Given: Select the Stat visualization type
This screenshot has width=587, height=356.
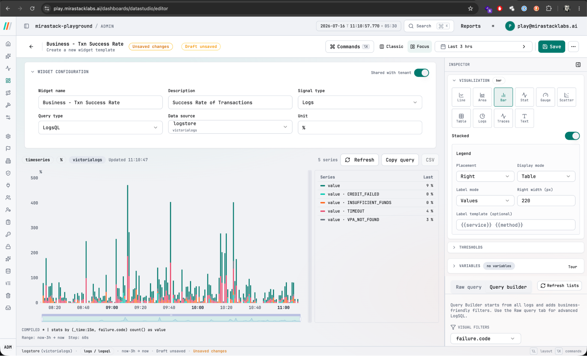Looking at the screenshot, I should click(x=524, y=97).
